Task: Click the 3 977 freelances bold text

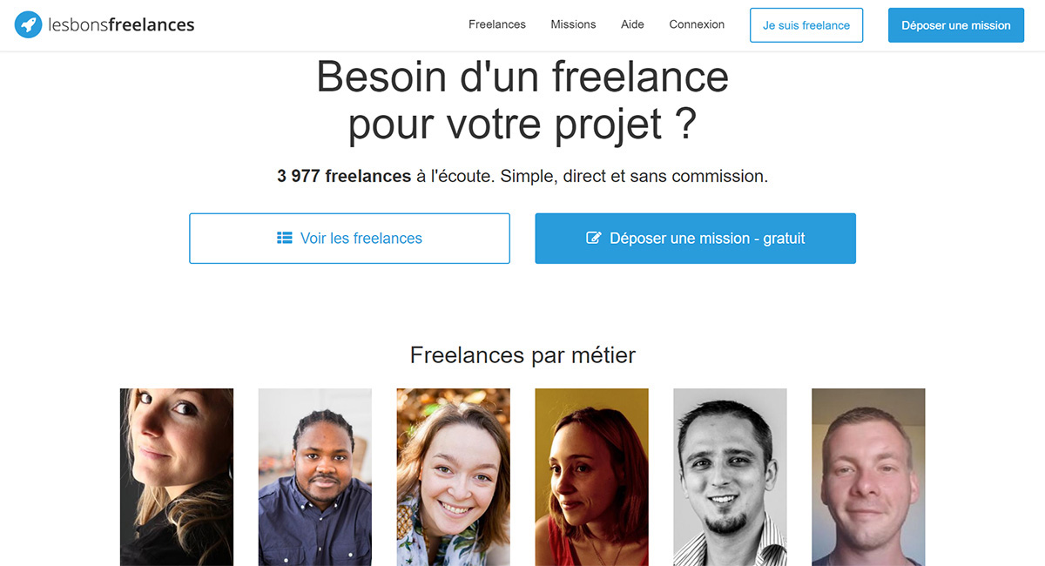Action: 344,176
